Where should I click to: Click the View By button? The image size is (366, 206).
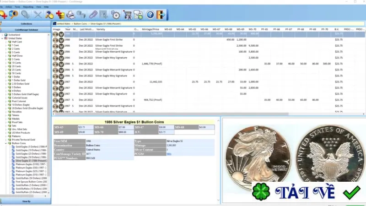26,201
